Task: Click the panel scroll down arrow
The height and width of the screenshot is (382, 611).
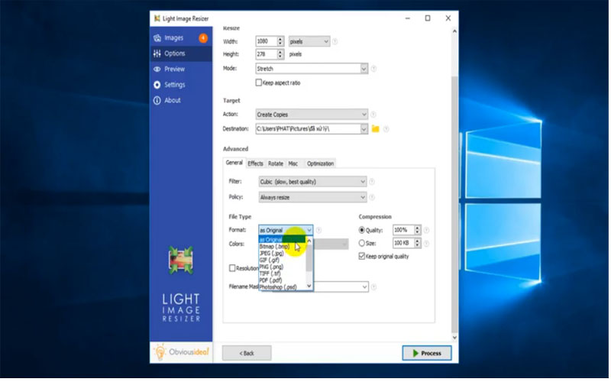Action: pyautogui.click(x=454, y=337)
